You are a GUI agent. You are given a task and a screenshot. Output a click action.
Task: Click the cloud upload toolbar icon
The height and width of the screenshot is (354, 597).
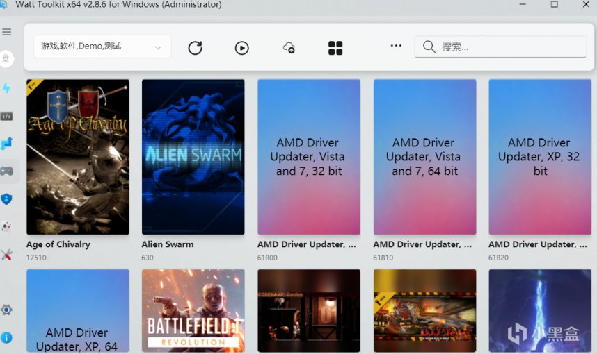point(289,48)
